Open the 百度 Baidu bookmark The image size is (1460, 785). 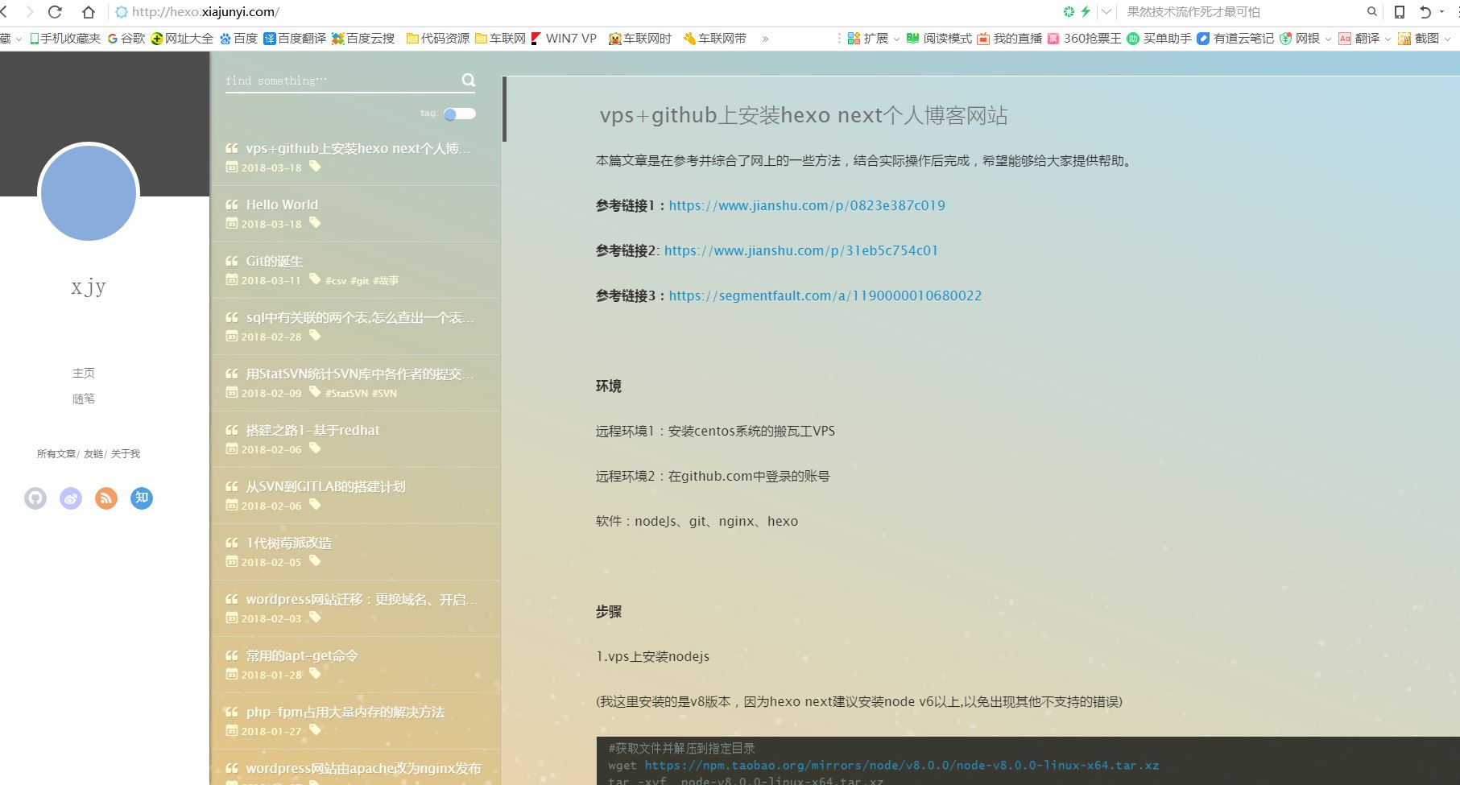point(238,38)
